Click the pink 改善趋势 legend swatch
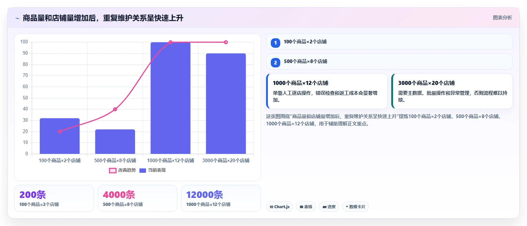Screen dimensions: 527x226 click(112, 170)
